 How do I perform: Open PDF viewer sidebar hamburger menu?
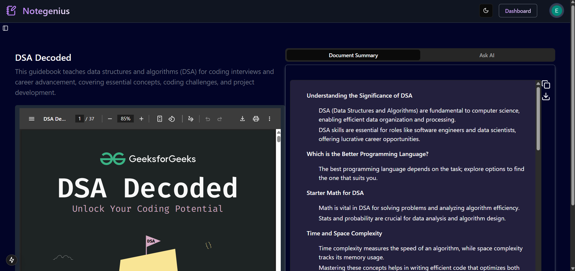[31, 119]
